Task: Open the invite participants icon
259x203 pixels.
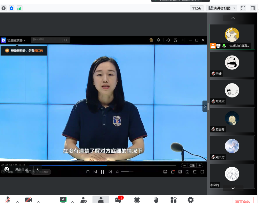Action: point(83,200)
